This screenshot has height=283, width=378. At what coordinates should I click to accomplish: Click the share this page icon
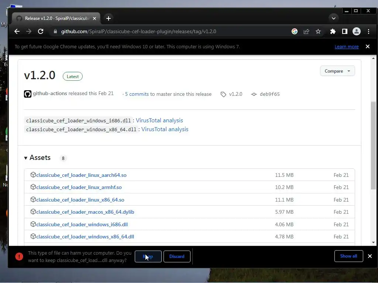pos(306,31)
